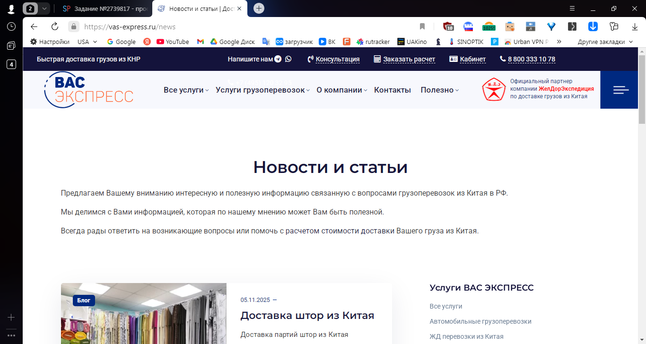Click Все услуги in the sidebar list
The width and height of the screenshot is (646, 344).
tap(446, 306)
